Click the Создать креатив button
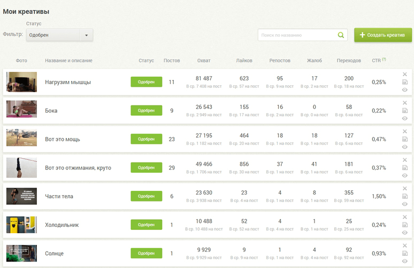This screenshot has height=268, width=414. [383, 35]
